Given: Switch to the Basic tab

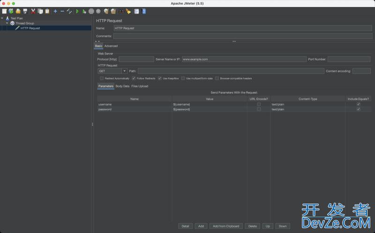Looking at the screenshot, I should pyautogui.click(x=98, y=46).
